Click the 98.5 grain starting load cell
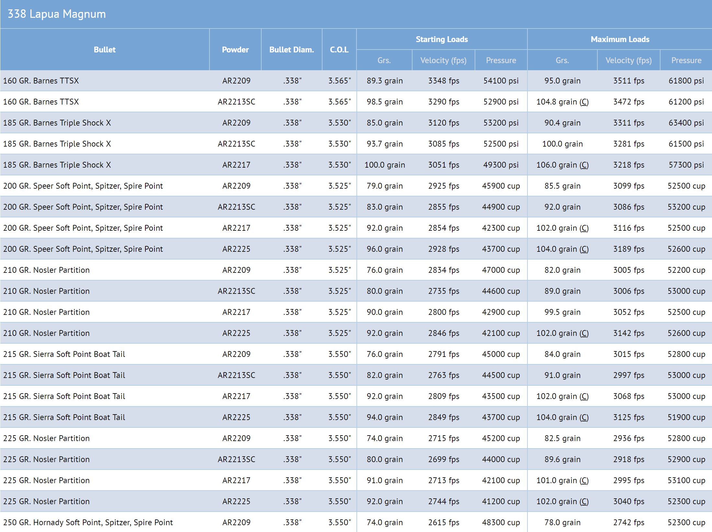Viewport: 712px width, 532px height. pos(385,102)
